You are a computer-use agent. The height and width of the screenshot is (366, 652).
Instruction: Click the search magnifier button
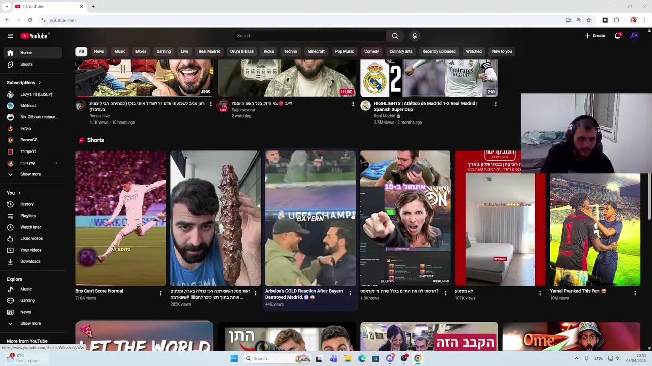click(x=395, y=36)
